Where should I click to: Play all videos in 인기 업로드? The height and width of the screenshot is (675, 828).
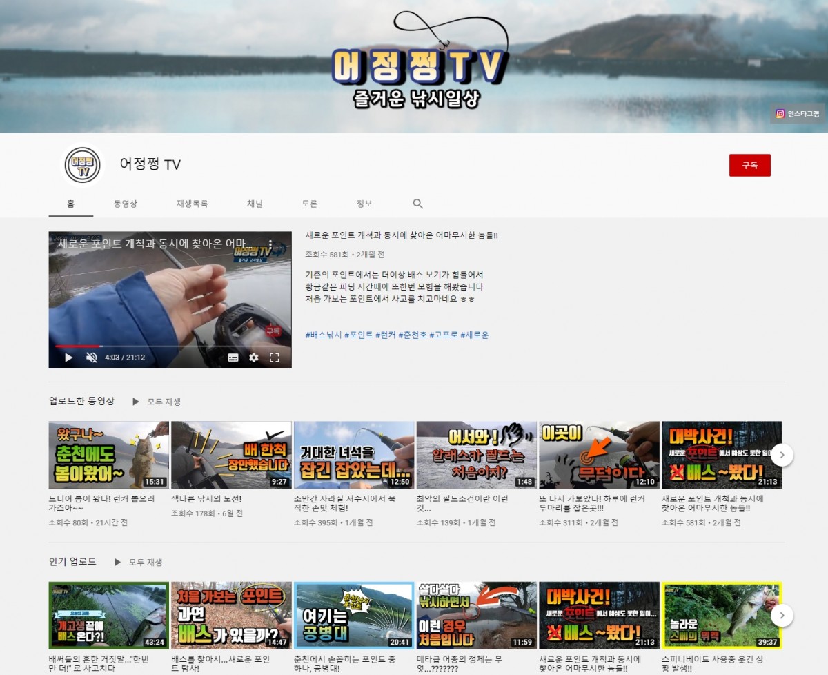[138, 562]
